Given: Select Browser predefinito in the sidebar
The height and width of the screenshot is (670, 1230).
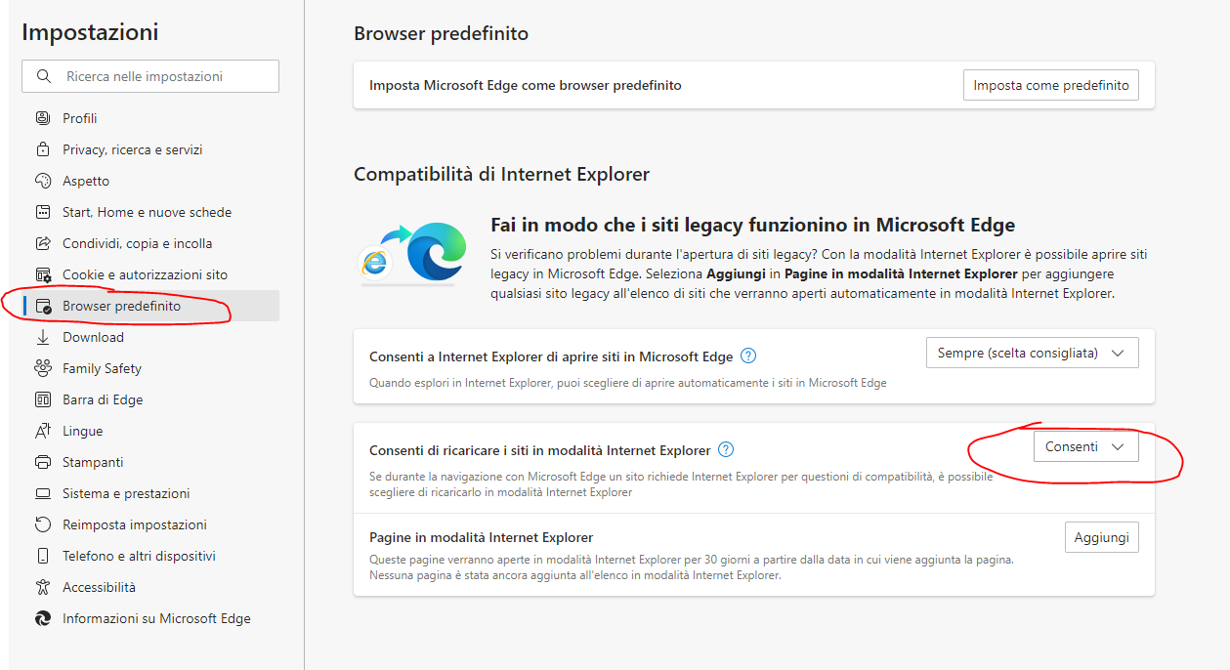Looking at the screenshot, I should pyautogui.click(x=150, y=306).
